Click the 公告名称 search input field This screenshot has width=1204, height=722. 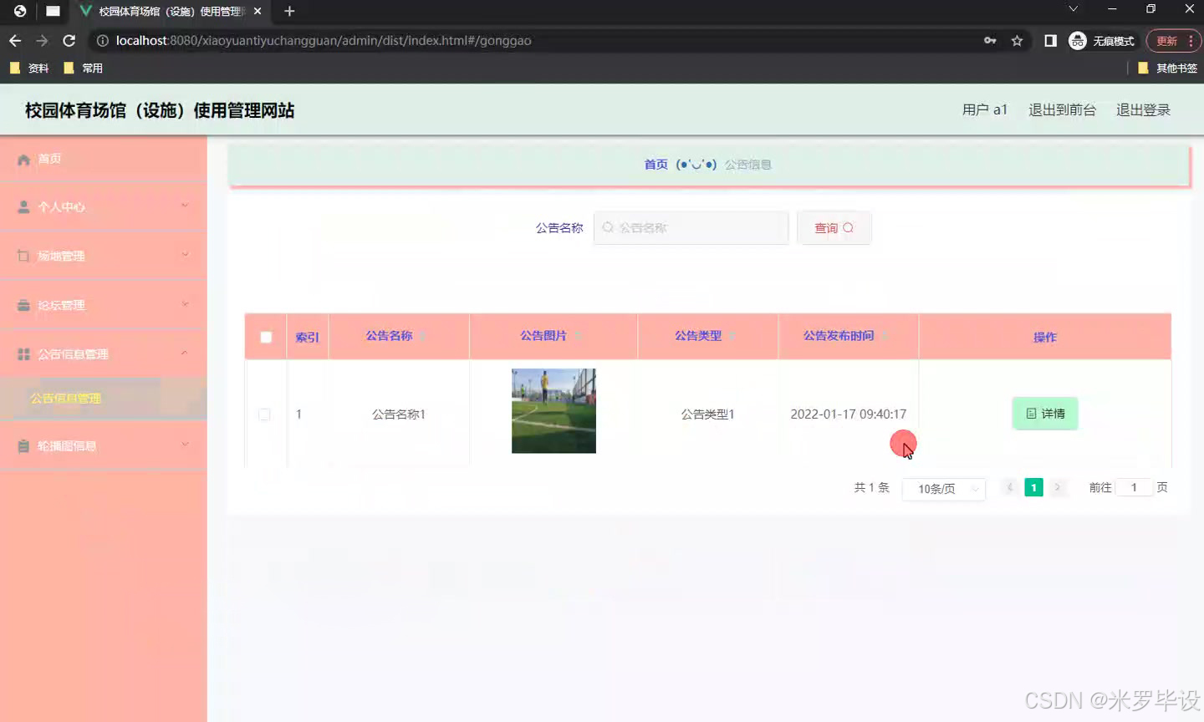pos(691,227)
